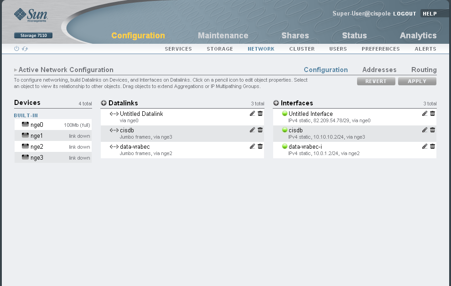Toggle the green status light of data-vrabec-i interface

285,146
